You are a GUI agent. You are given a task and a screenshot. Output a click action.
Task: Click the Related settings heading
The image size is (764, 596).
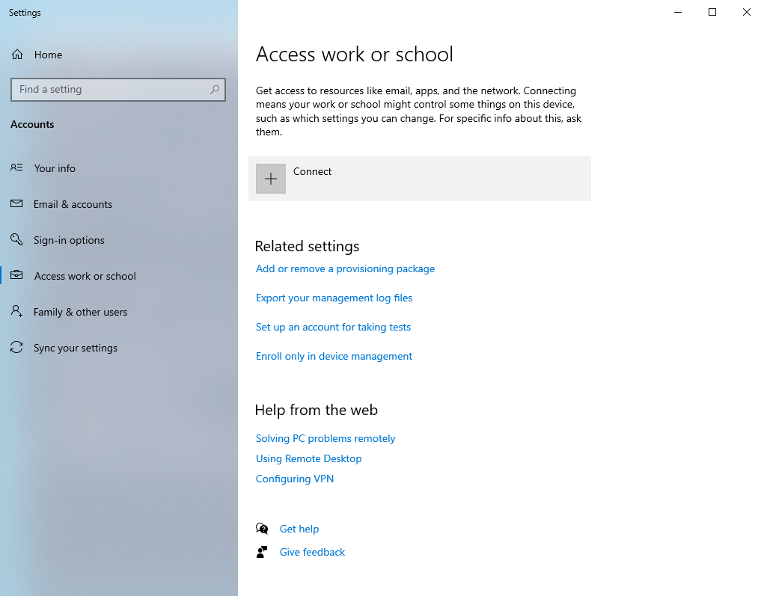click(307, 246)
